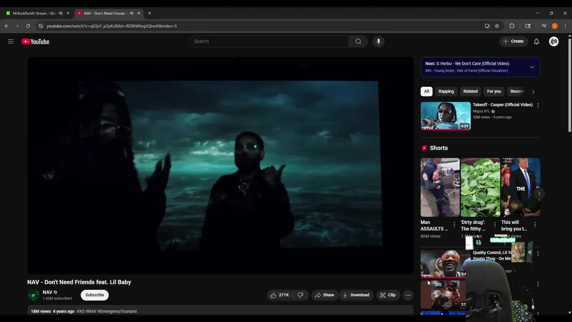This screenshot has width=572, height=322.
Task: Click the video player to pause
Action: coord(220,165)
